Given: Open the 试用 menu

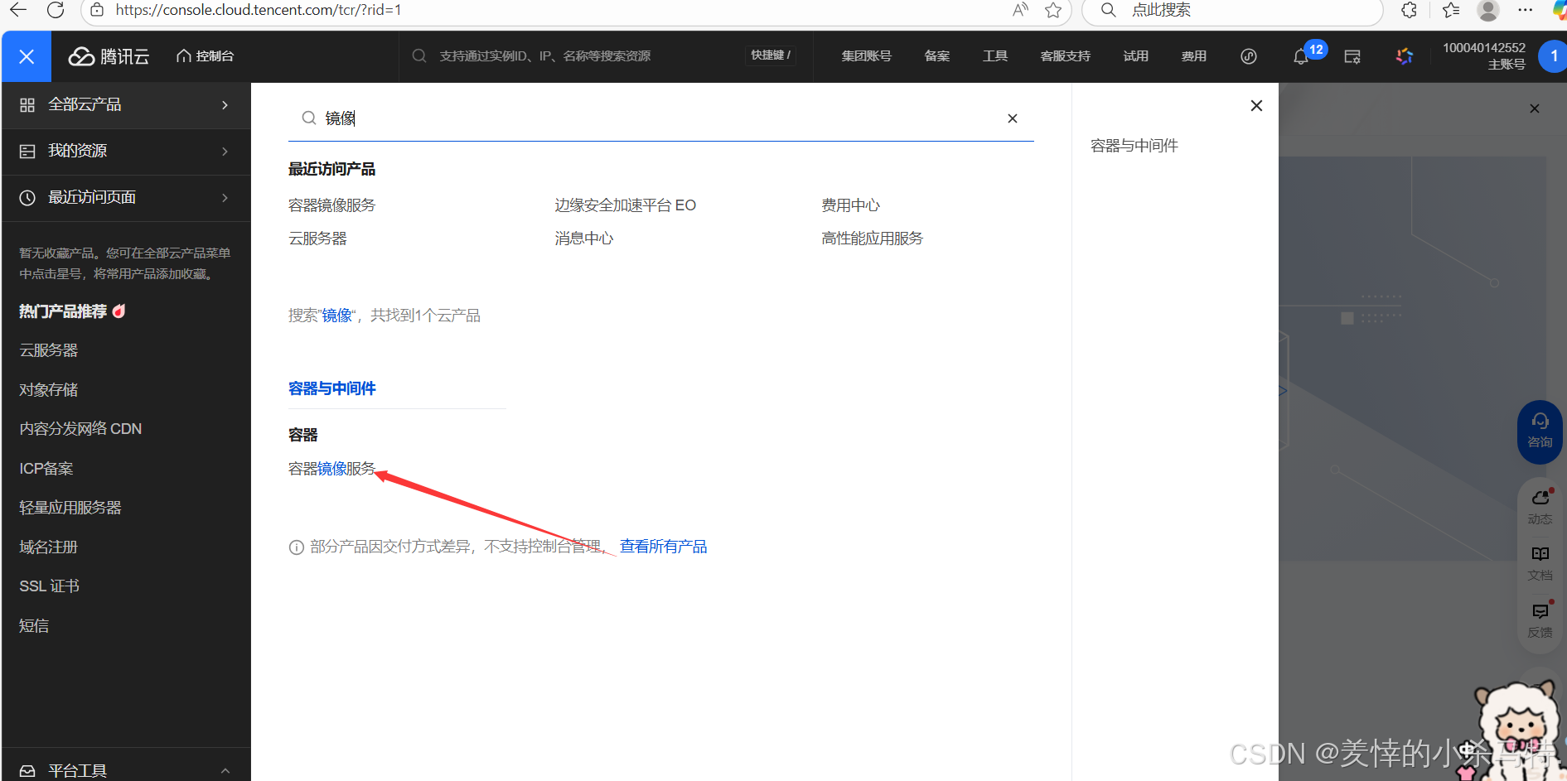Looking at the screenshot, I should point(1136,56).
